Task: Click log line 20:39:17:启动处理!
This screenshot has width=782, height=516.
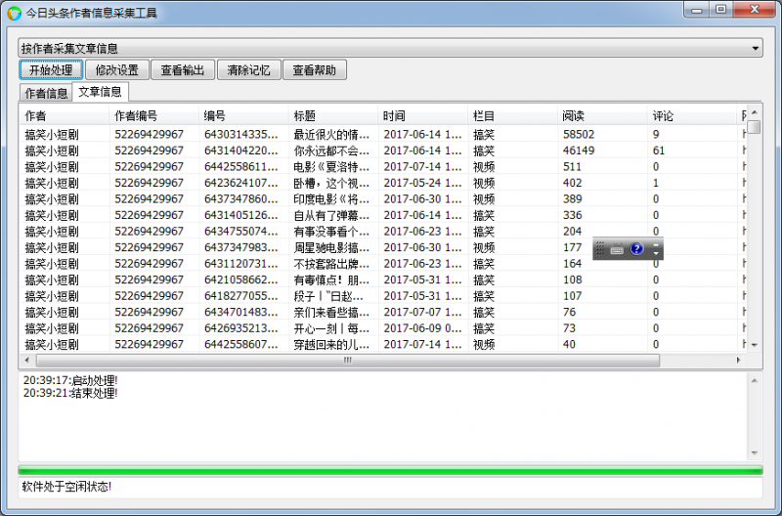Action: coord(70,380)
